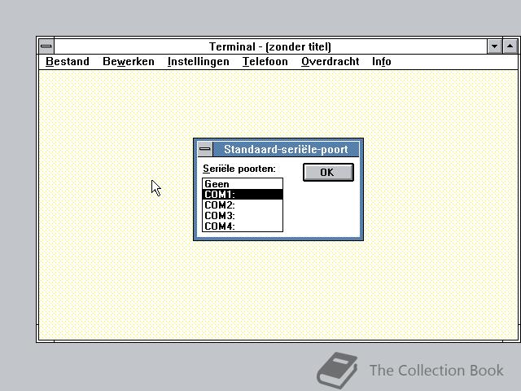Choose COM2: serial port
521x391 pixels.
pyautogui.click(x=243, y=204)
